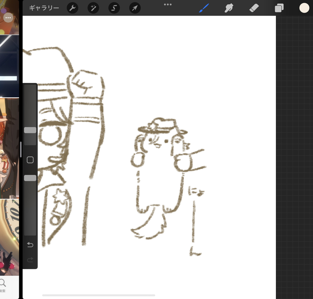Open the Adjustments magic wand menu

93,8
